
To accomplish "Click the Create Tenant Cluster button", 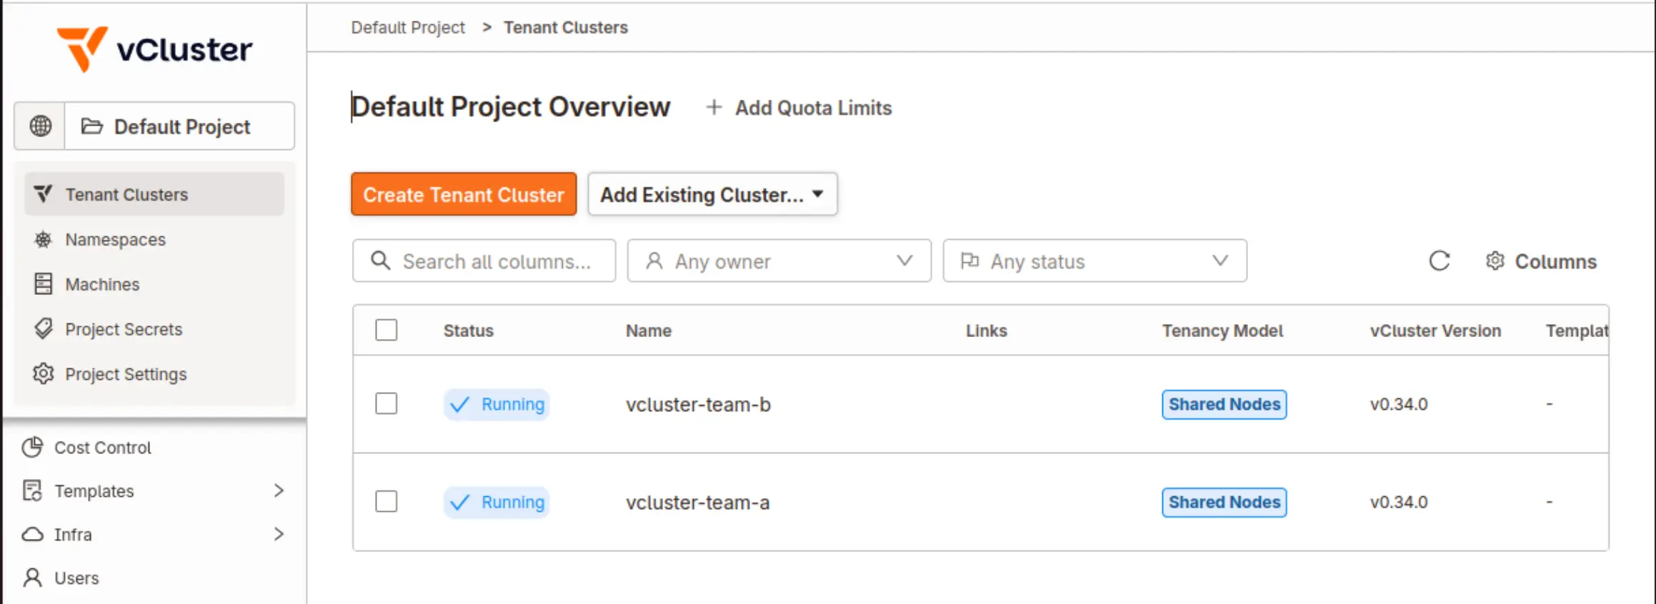I will click(464, 194).
